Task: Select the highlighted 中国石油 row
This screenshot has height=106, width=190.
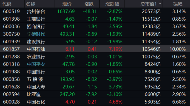Action: (95, 49)
